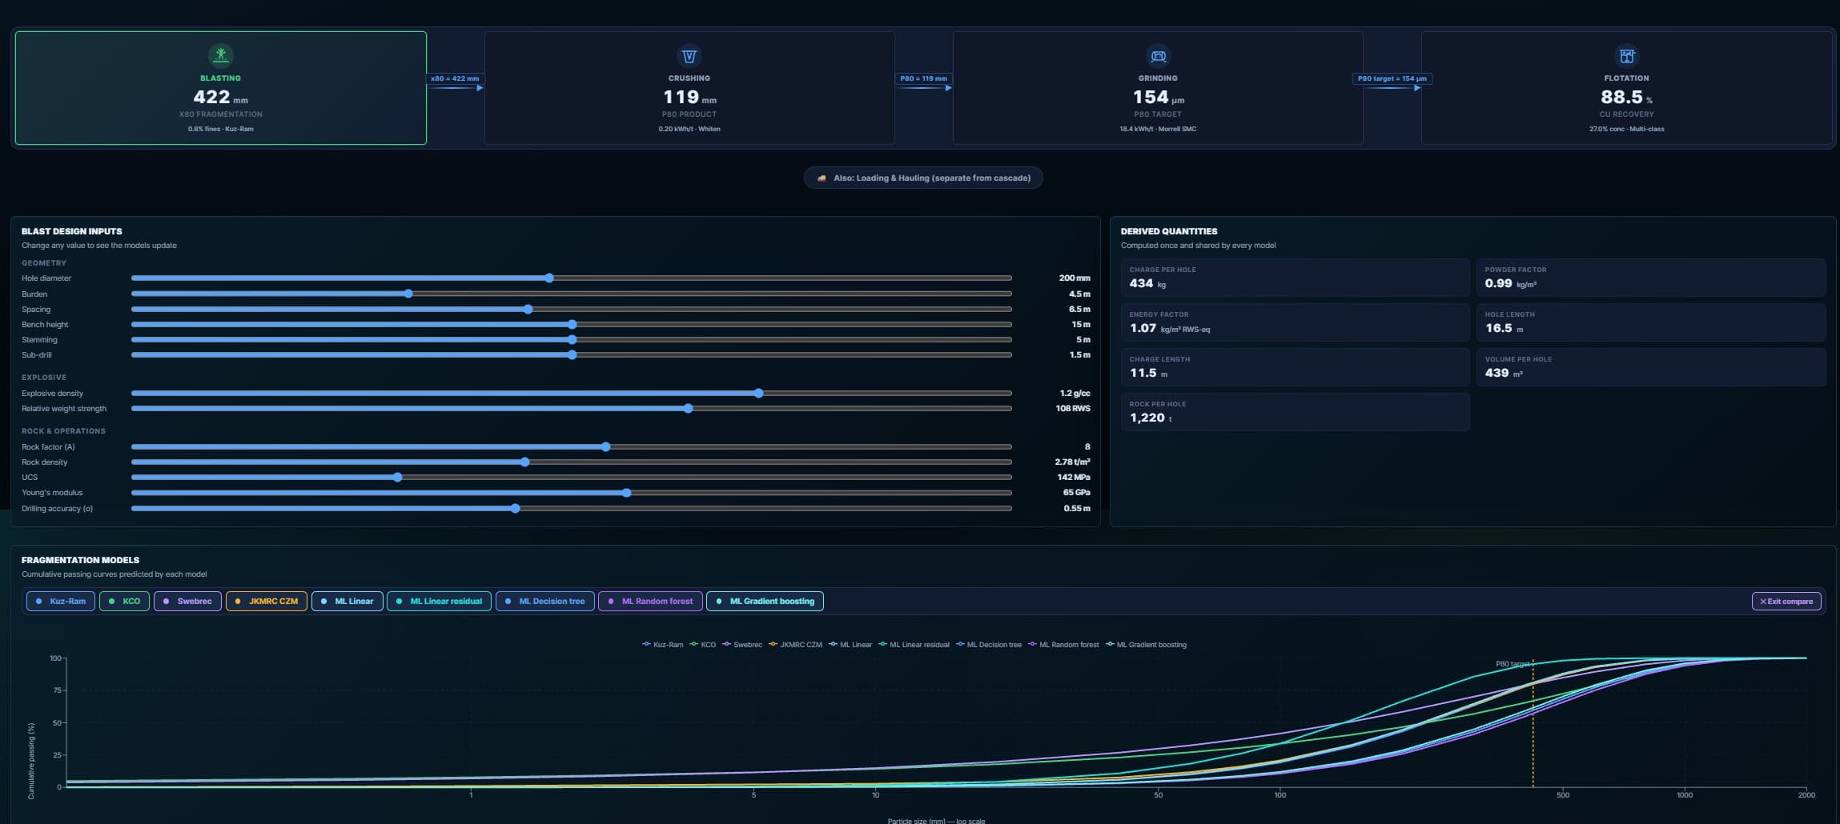The height and width of the screenshot is (824, 1840).
Task: Click the Exit compare button
Action: (1786, 602)
